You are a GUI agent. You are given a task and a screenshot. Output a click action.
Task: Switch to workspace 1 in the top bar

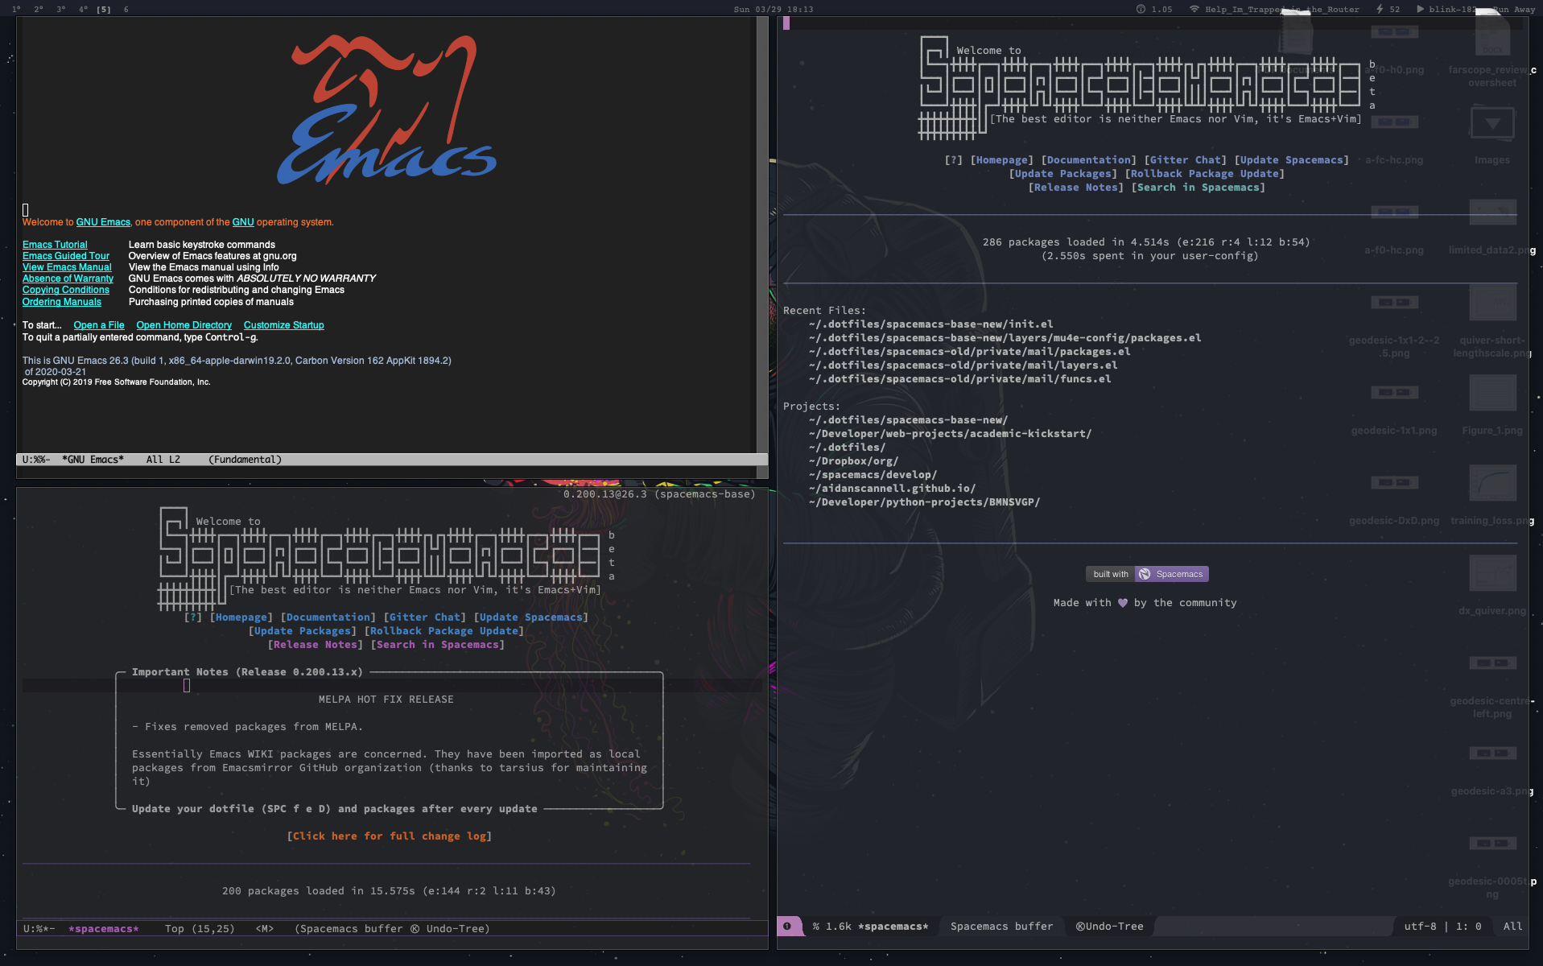(x=16, y=10)
